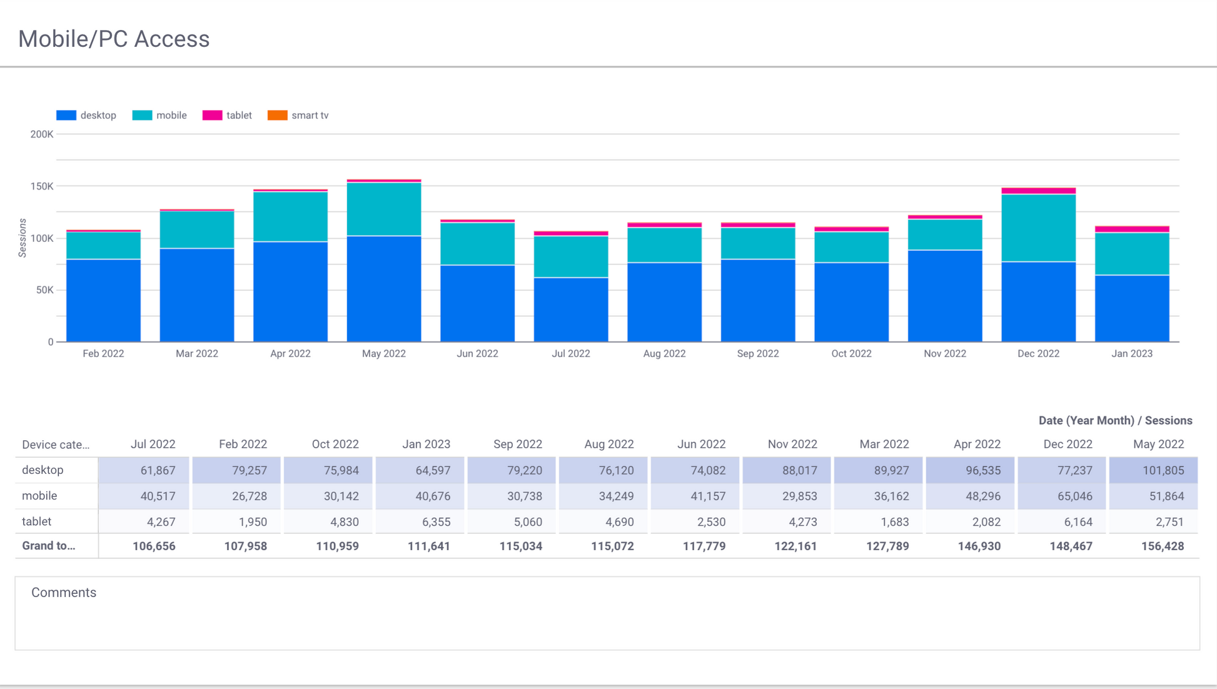Select the tablet row label in table
The height and width of the screenshot is (689, 1217).
(36, 521)
